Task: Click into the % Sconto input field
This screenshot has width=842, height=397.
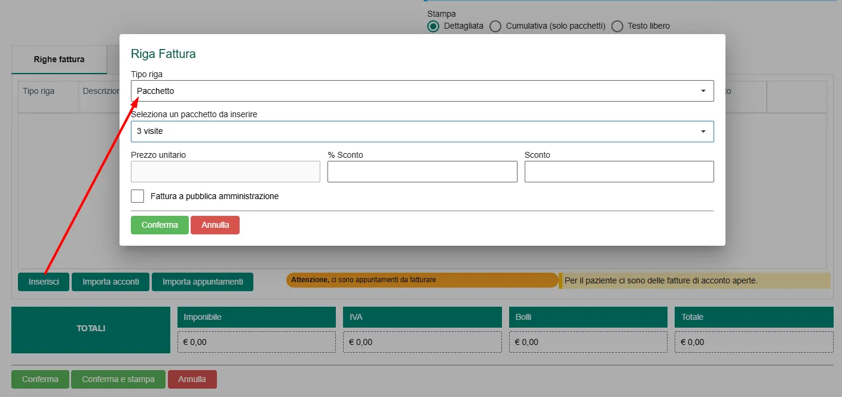Action: (422, 172)
